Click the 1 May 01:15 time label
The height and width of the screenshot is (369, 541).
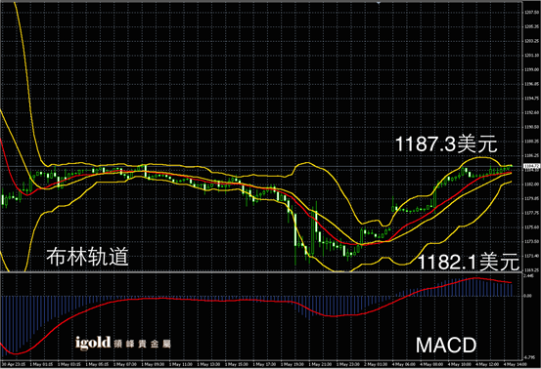click(x=41, y=364)
